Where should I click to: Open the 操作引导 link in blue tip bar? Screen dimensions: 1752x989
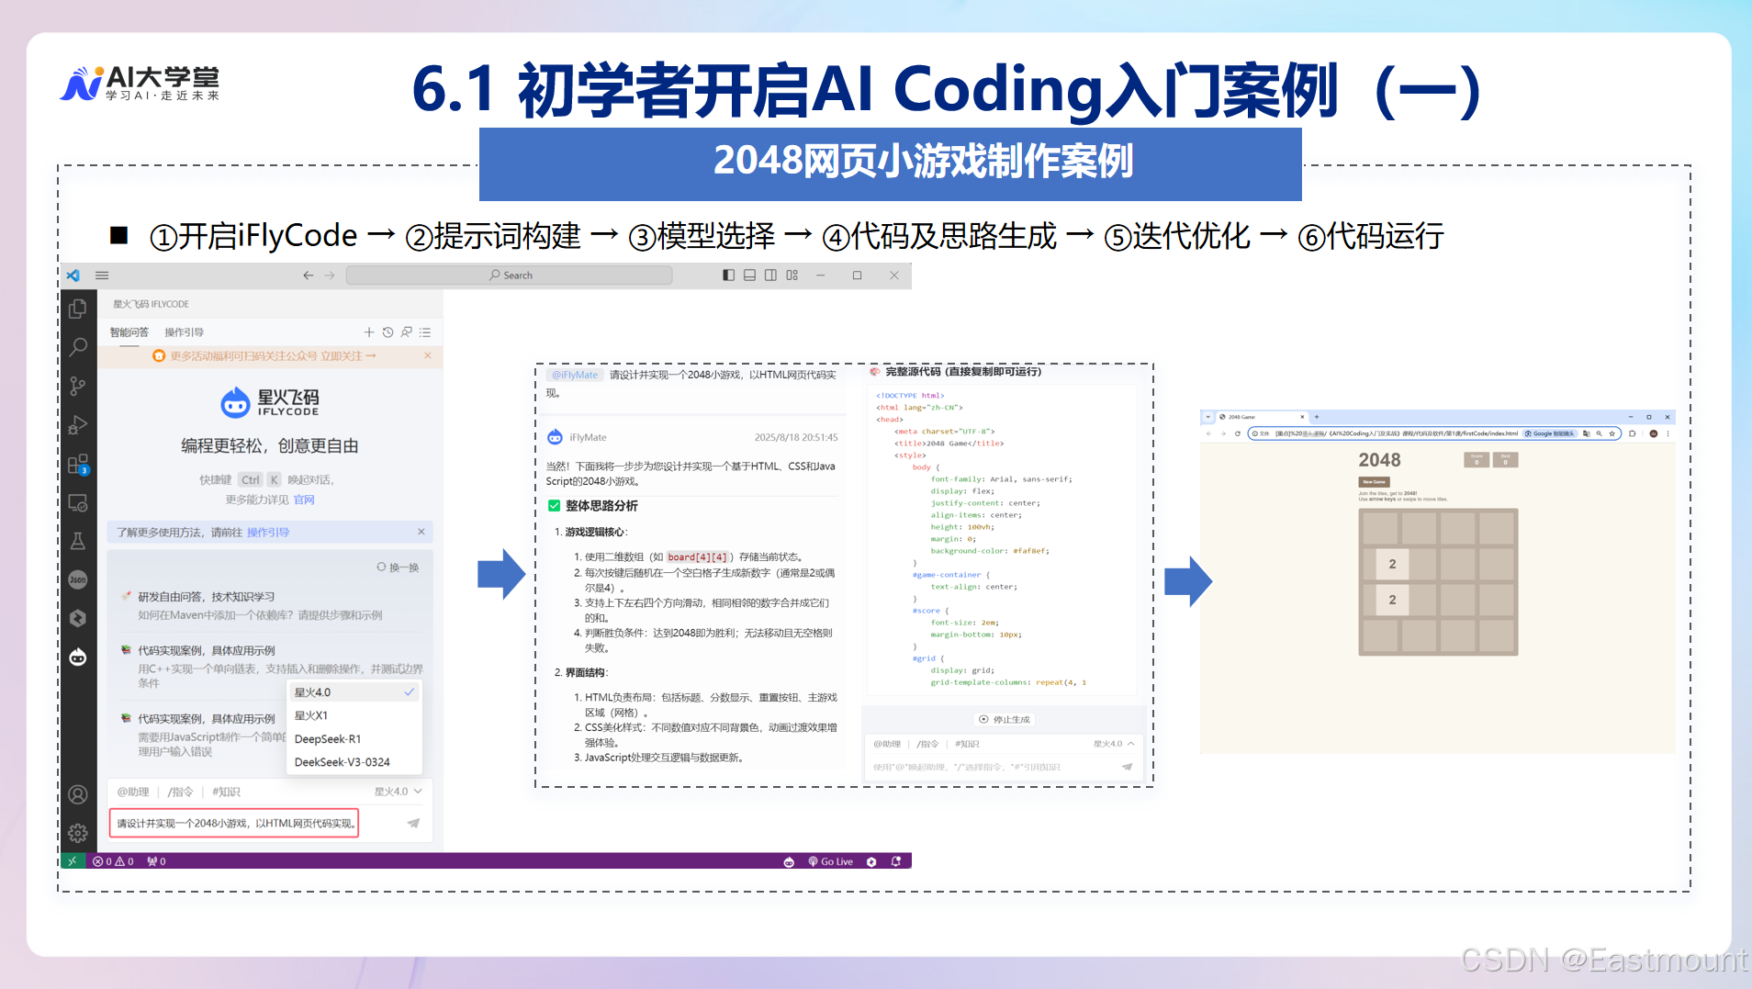pyautogui.click(x=268, y=533)
